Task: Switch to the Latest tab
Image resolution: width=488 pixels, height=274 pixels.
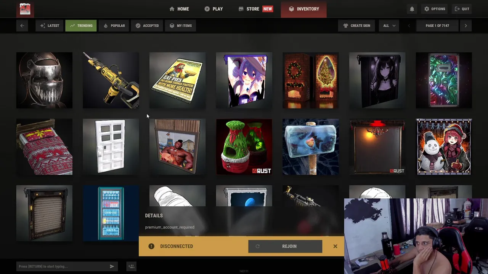Action: pyautogui.click(x=50, y=25)
